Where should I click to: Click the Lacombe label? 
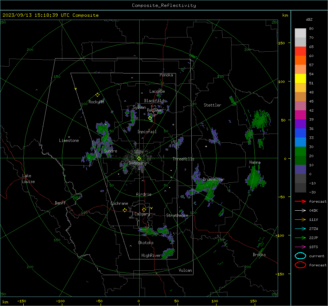tap(157, 91)
